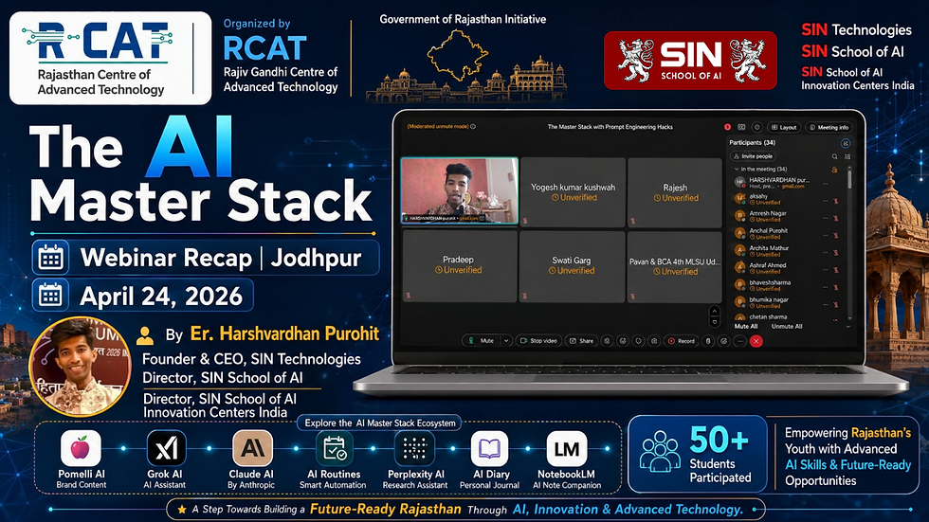The image size is (929, 522).
Task: Click Mute All
Action: [746, 327]
